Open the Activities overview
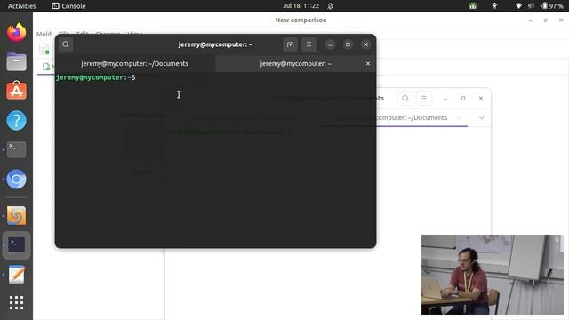Image resolution: width=569 pixels, height=320 pixels. (x=21, y=6)
